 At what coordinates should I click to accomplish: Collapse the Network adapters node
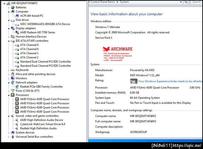tap(8, 83)
